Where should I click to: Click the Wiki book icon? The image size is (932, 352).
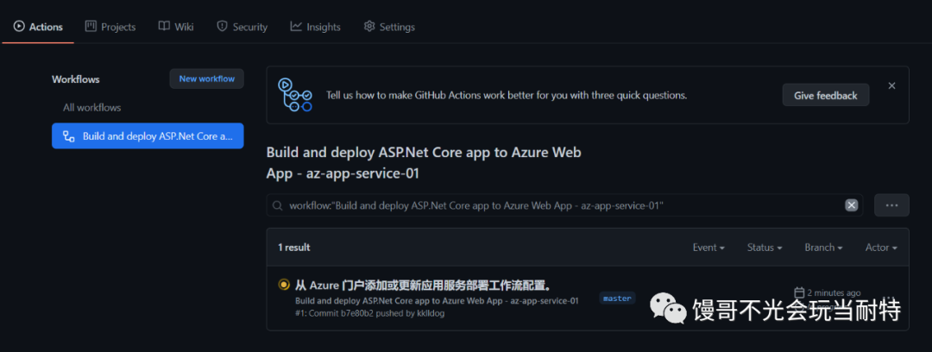[x=164, y=26]
